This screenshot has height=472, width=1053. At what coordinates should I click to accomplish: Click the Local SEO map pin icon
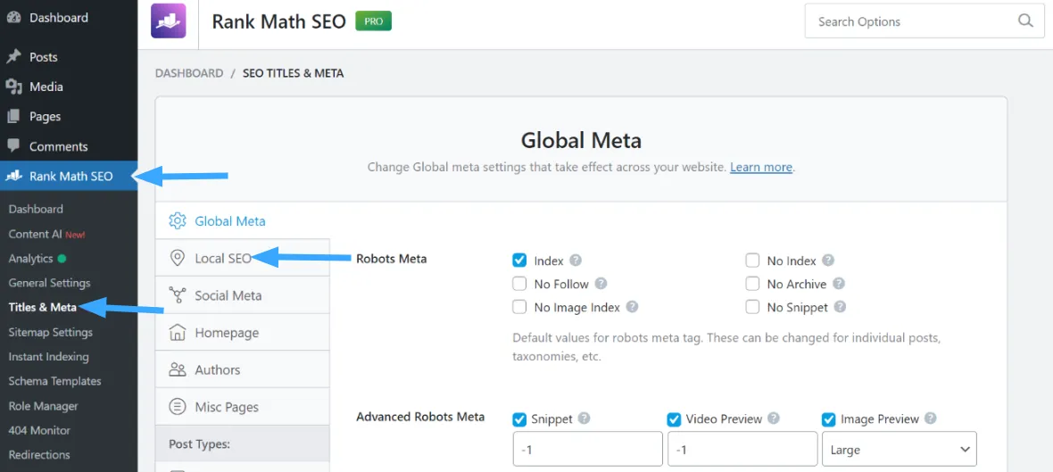178,258
